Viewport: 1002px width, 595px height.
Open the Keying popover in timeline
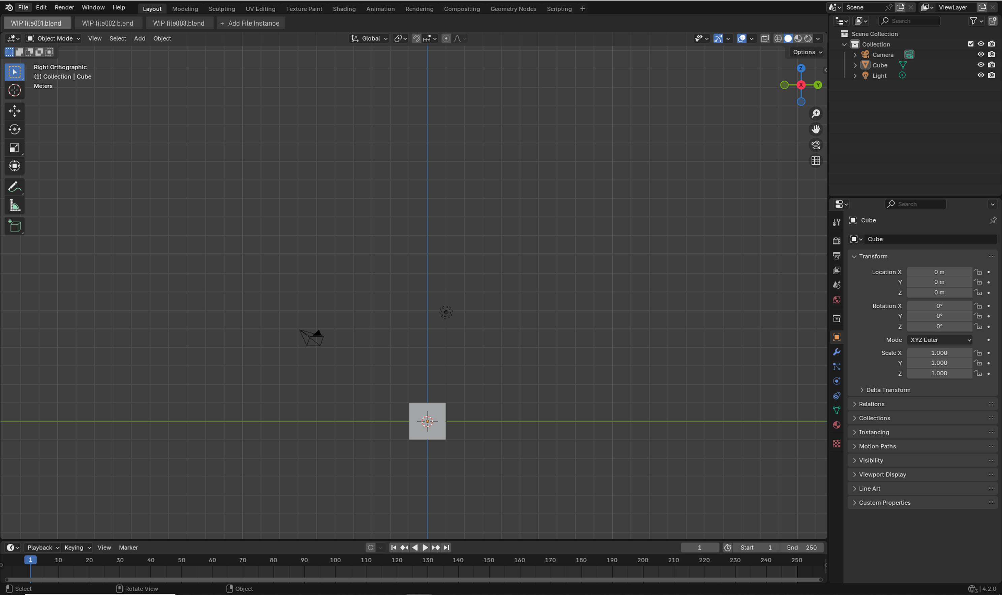[x=77, y=547]
